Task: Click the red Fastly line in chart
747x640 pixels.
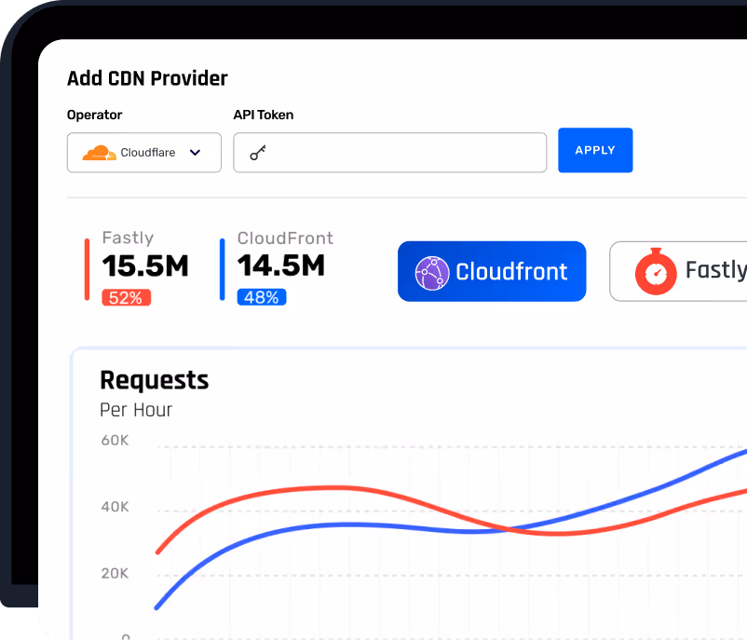Action: tap(333, 487)
